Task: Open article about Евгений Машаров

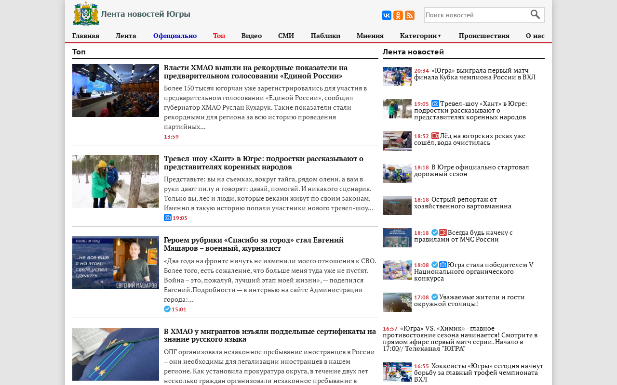Action: click(254, 244)
